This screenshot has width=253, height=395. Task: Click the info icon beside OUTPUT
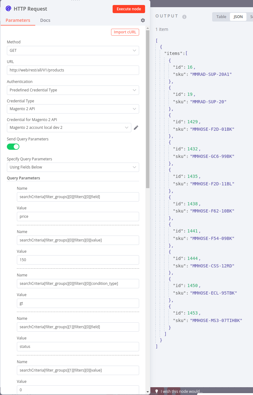point(184,16)
